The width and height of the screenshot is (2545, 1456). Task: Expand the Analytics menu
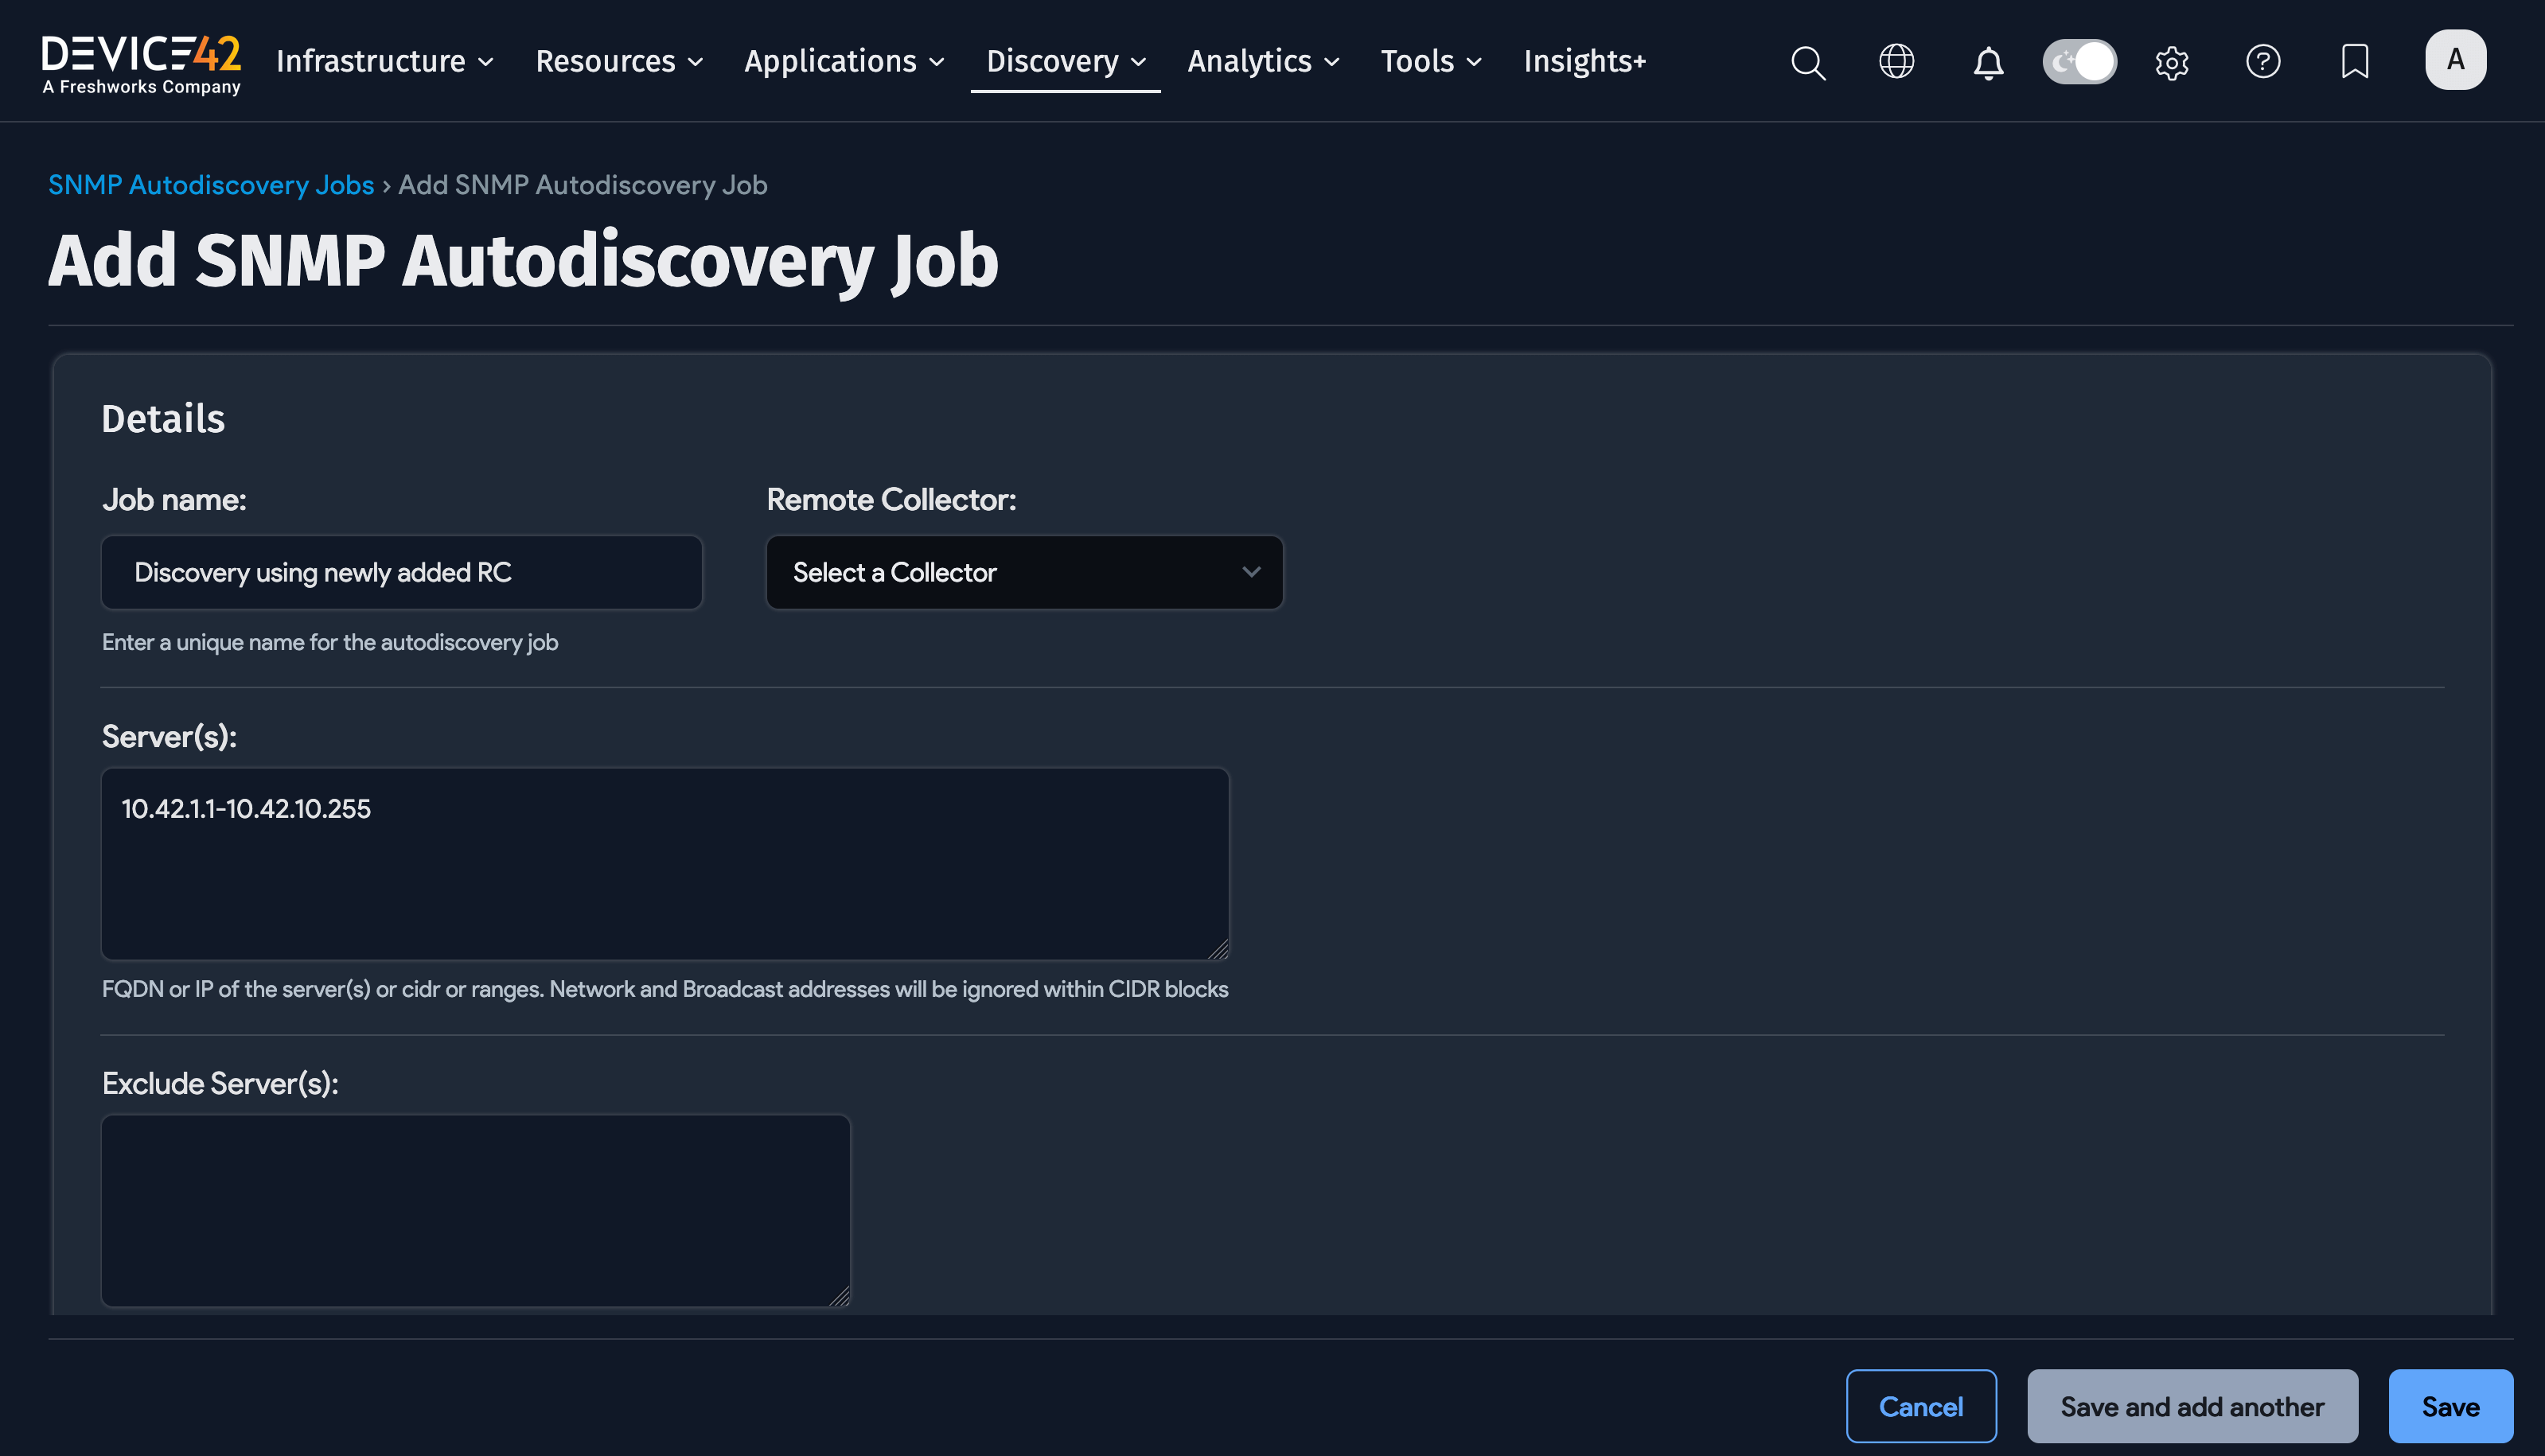[1261, 61]
